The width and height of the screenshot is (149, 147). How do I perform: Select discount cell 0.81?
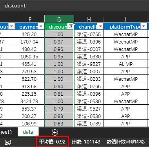[59, 94]
